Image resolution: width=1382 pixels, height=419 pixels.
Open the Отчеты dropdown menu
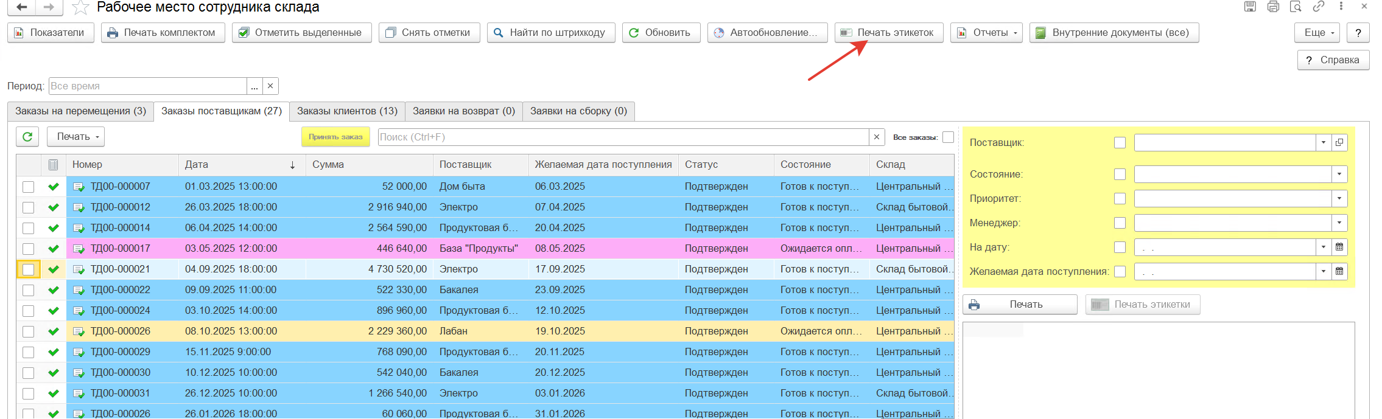click(986, 33)
